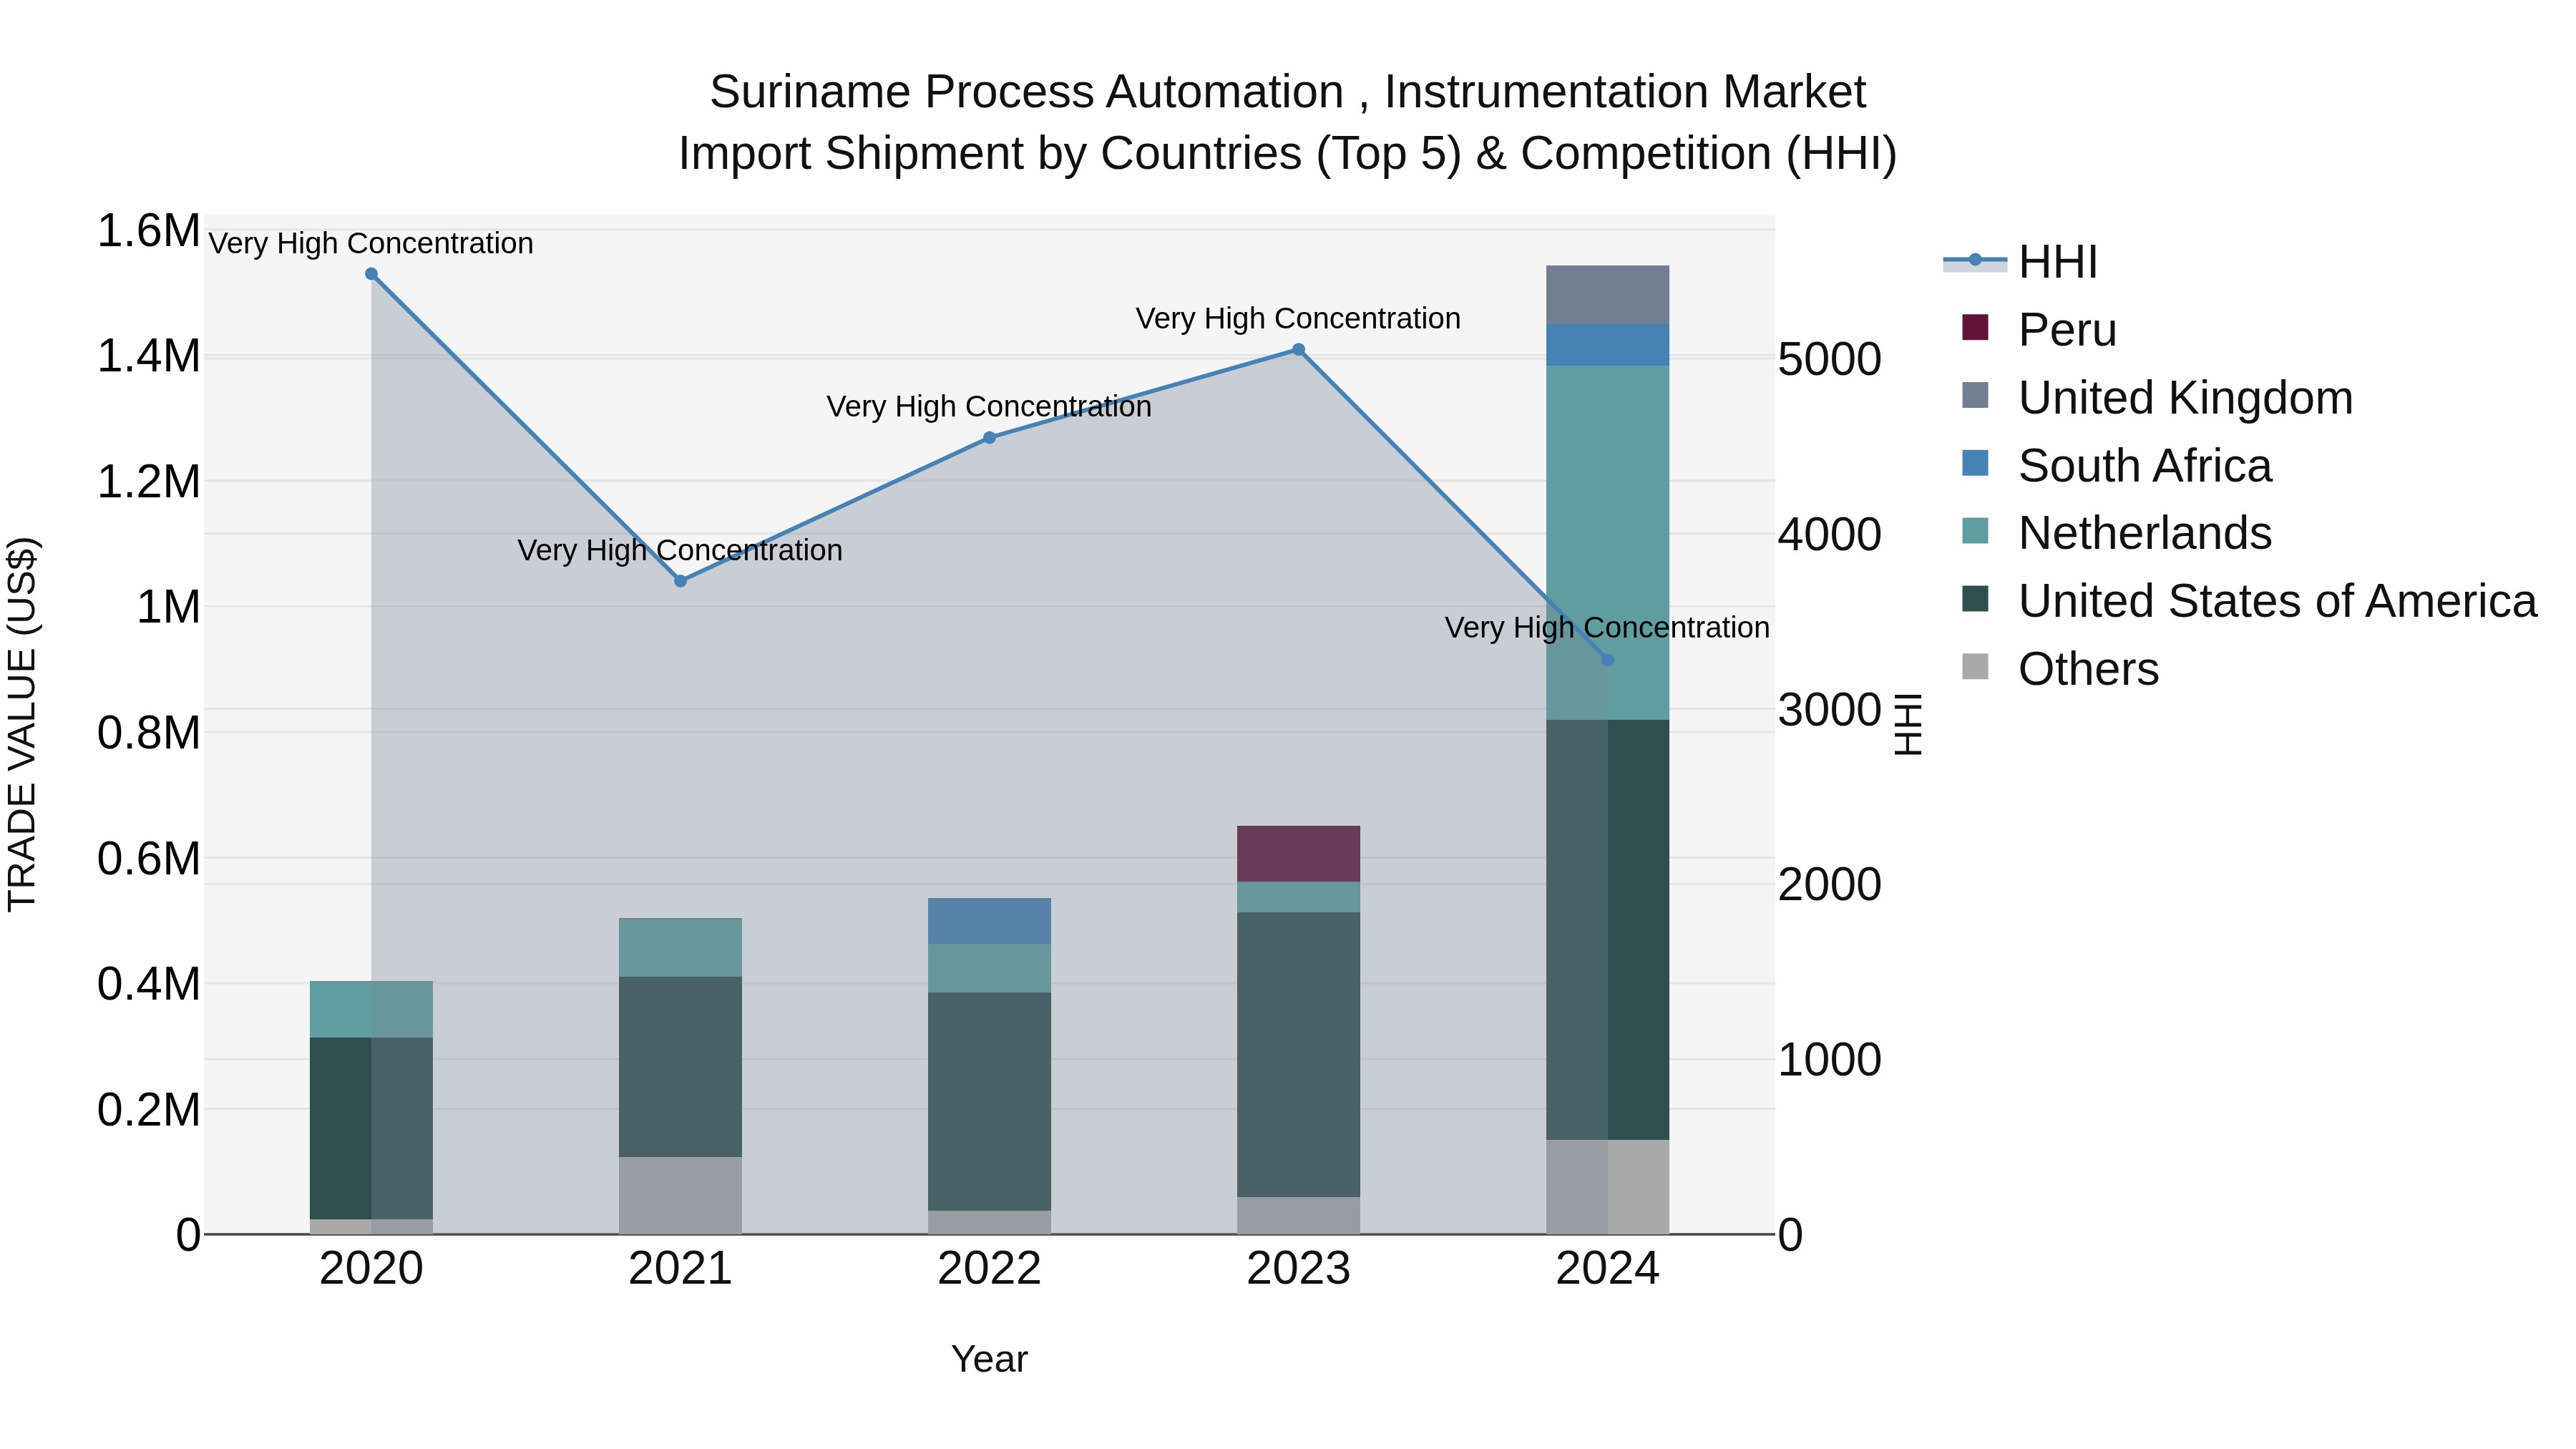
Task: Click the 4000 right axis tick
Action: pos(1829,534)
